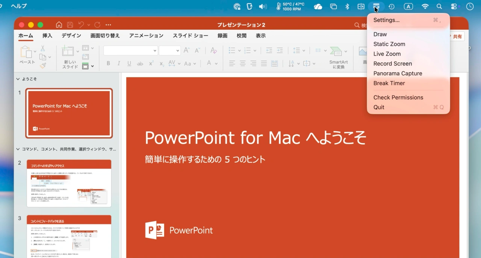
Task: Align text to the right
Action: 253,64
